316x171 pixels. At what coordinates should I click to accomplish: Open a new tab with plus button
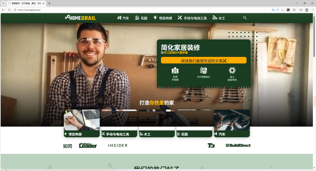tap(49, 3)
